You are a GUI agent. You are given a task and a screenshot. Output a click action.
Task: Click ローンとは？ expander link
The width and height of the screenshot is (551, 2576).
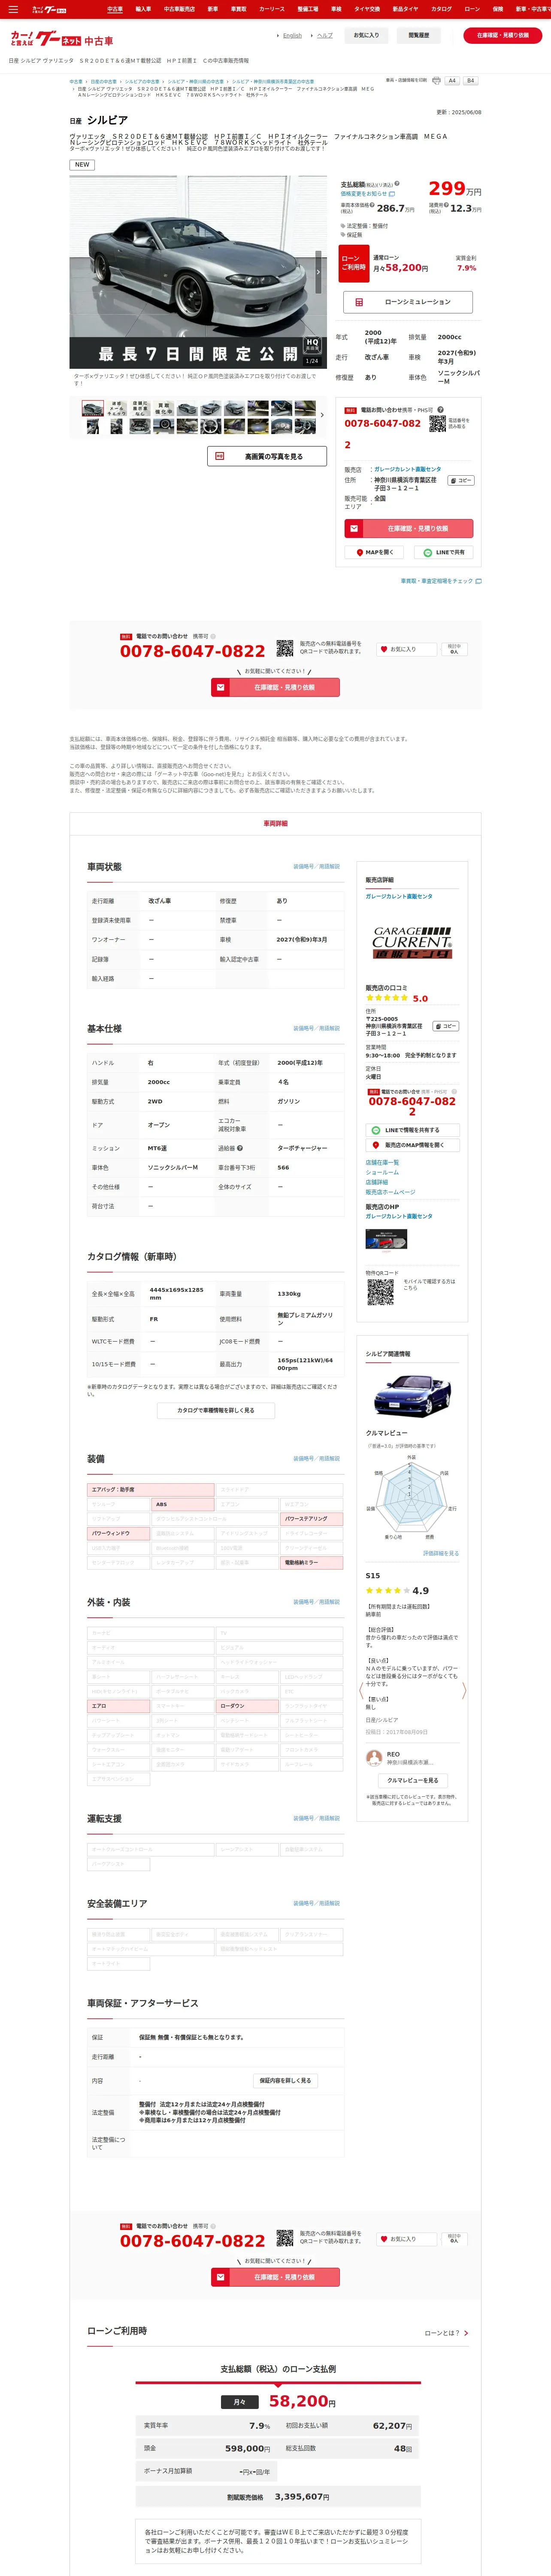(x=446, y=2333)
